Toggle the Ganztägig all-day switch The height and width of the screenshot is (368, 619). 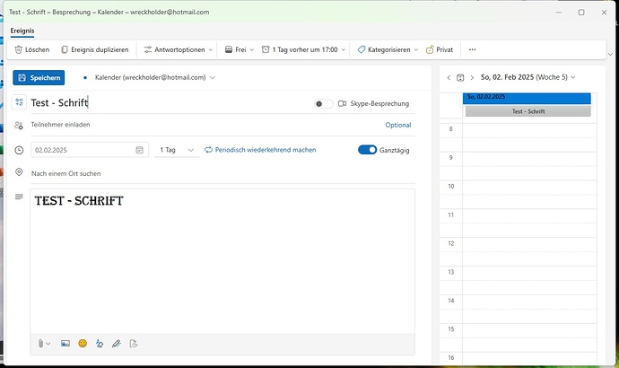[367, 150]
